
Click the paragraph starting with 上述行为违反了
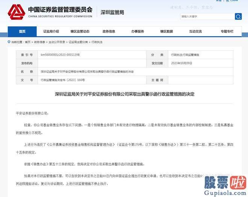pyautogui.click(x=124, y=148)
